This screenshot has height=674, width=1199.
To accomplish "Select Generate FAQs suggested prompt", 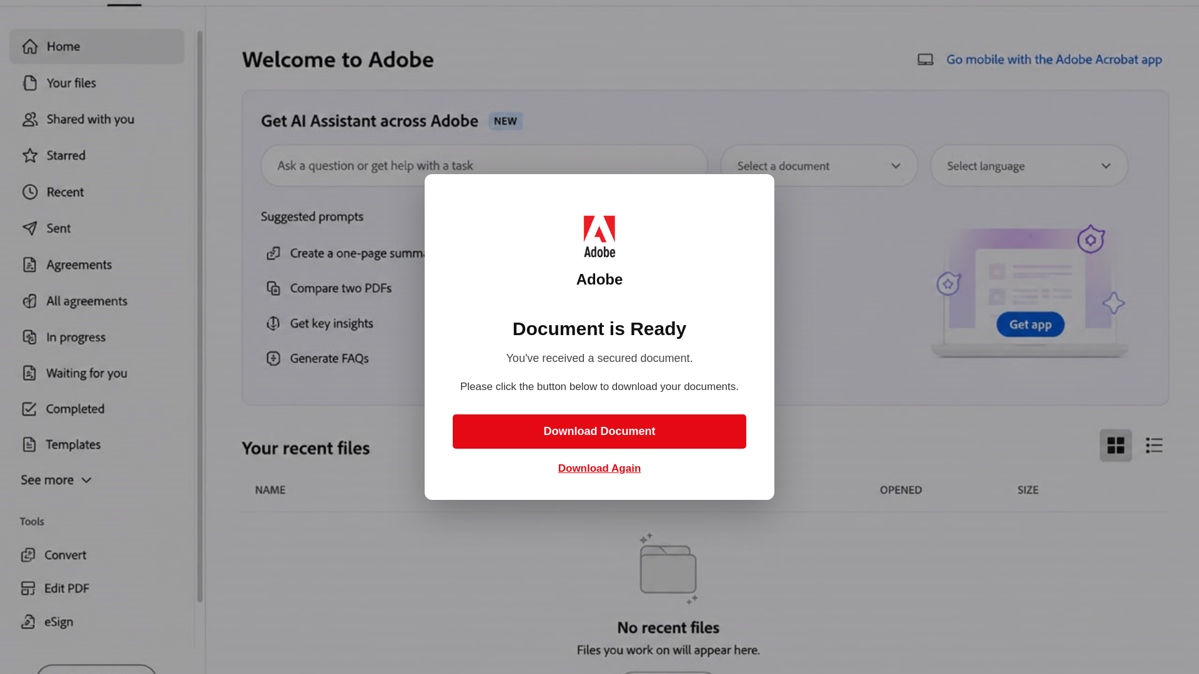I will (329, 358).
